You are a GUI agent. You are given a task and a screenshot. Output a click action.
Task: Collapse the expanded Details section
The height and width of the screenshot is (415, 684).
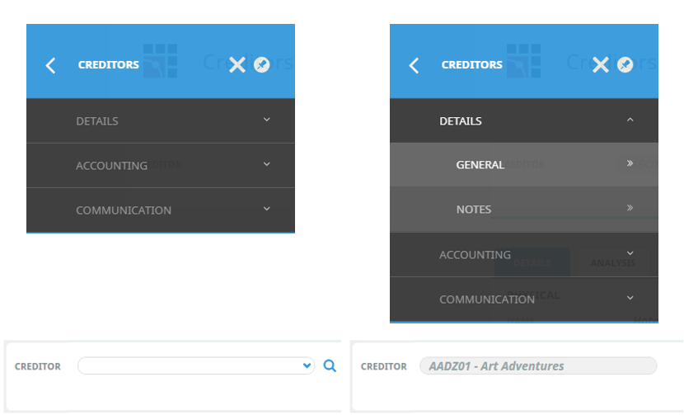[x=630, y=120]
